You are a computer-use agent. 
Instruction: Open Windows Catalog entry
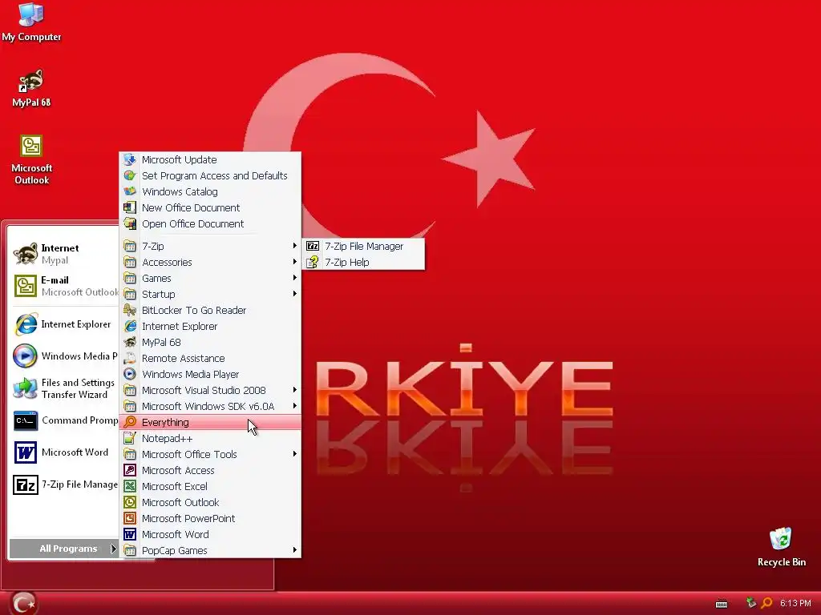[x=211, y=192]
